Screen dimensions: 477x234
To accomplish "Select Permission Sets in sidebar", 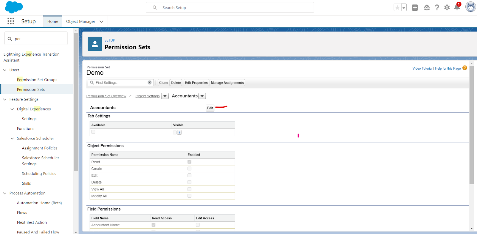I will [x=31, y=89].
